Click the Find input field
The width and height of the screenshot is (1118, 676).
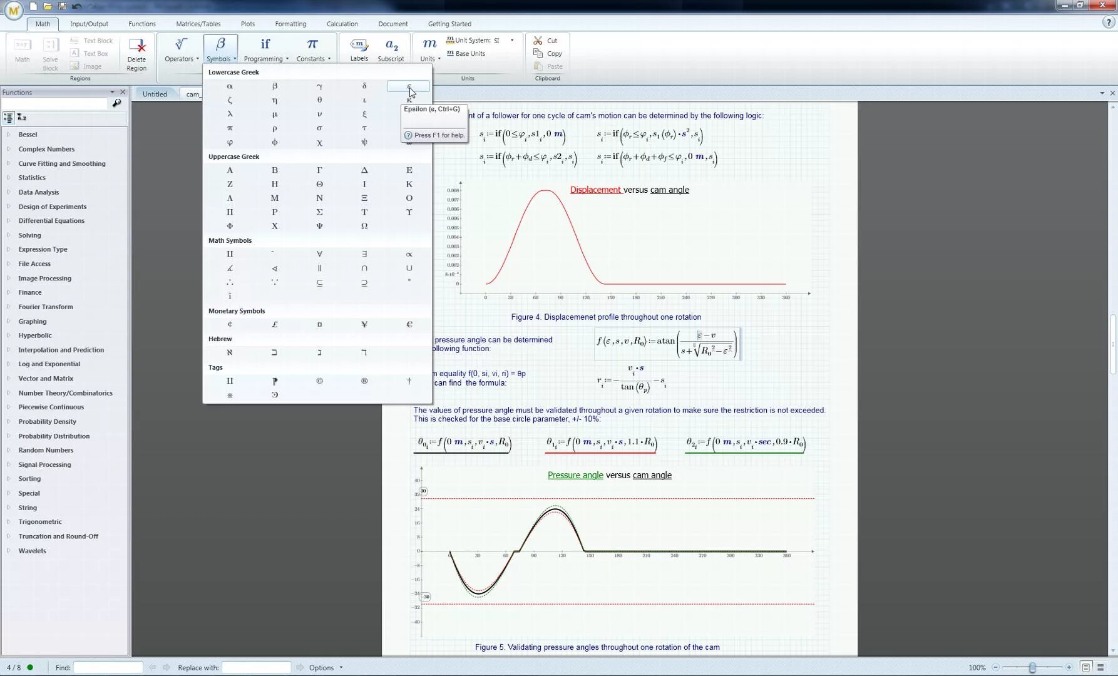tap(108, 667)
